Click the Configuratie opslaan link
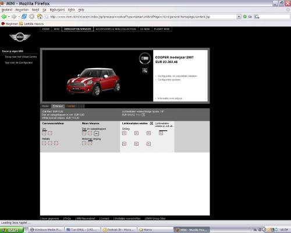The width and height of the screenshot is (291, 233). tap(169, 80)
